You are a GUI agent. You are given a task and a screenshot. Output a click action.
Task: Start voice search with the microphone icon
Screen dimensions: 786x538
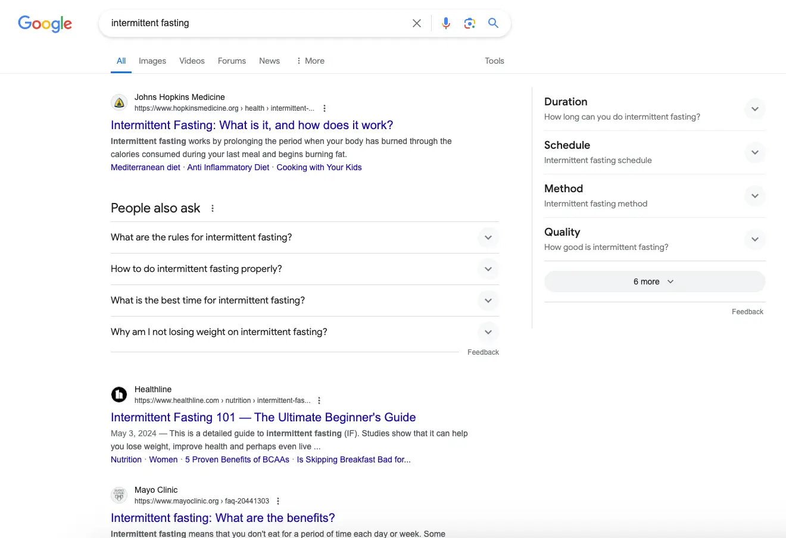446,23
